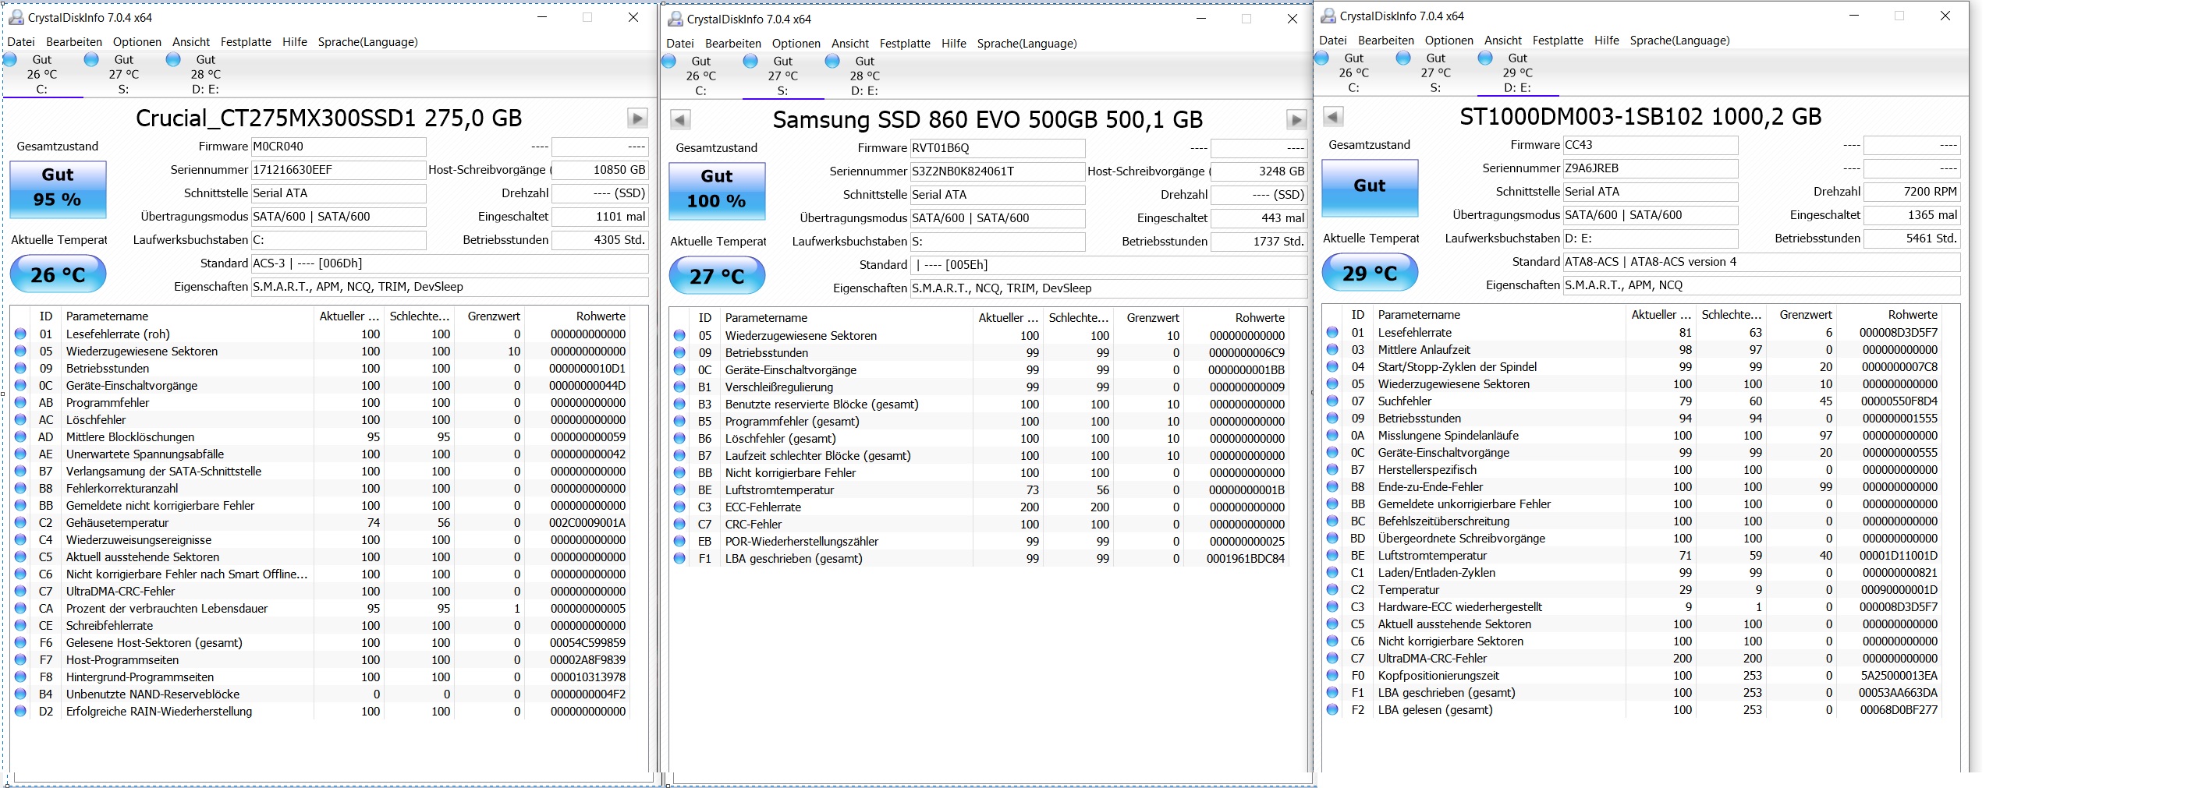Image resolution: width=2195 pixels, height=788 pixels.
Task: Click the D: E: status orb in Samsung window
Action: (832, 61)
